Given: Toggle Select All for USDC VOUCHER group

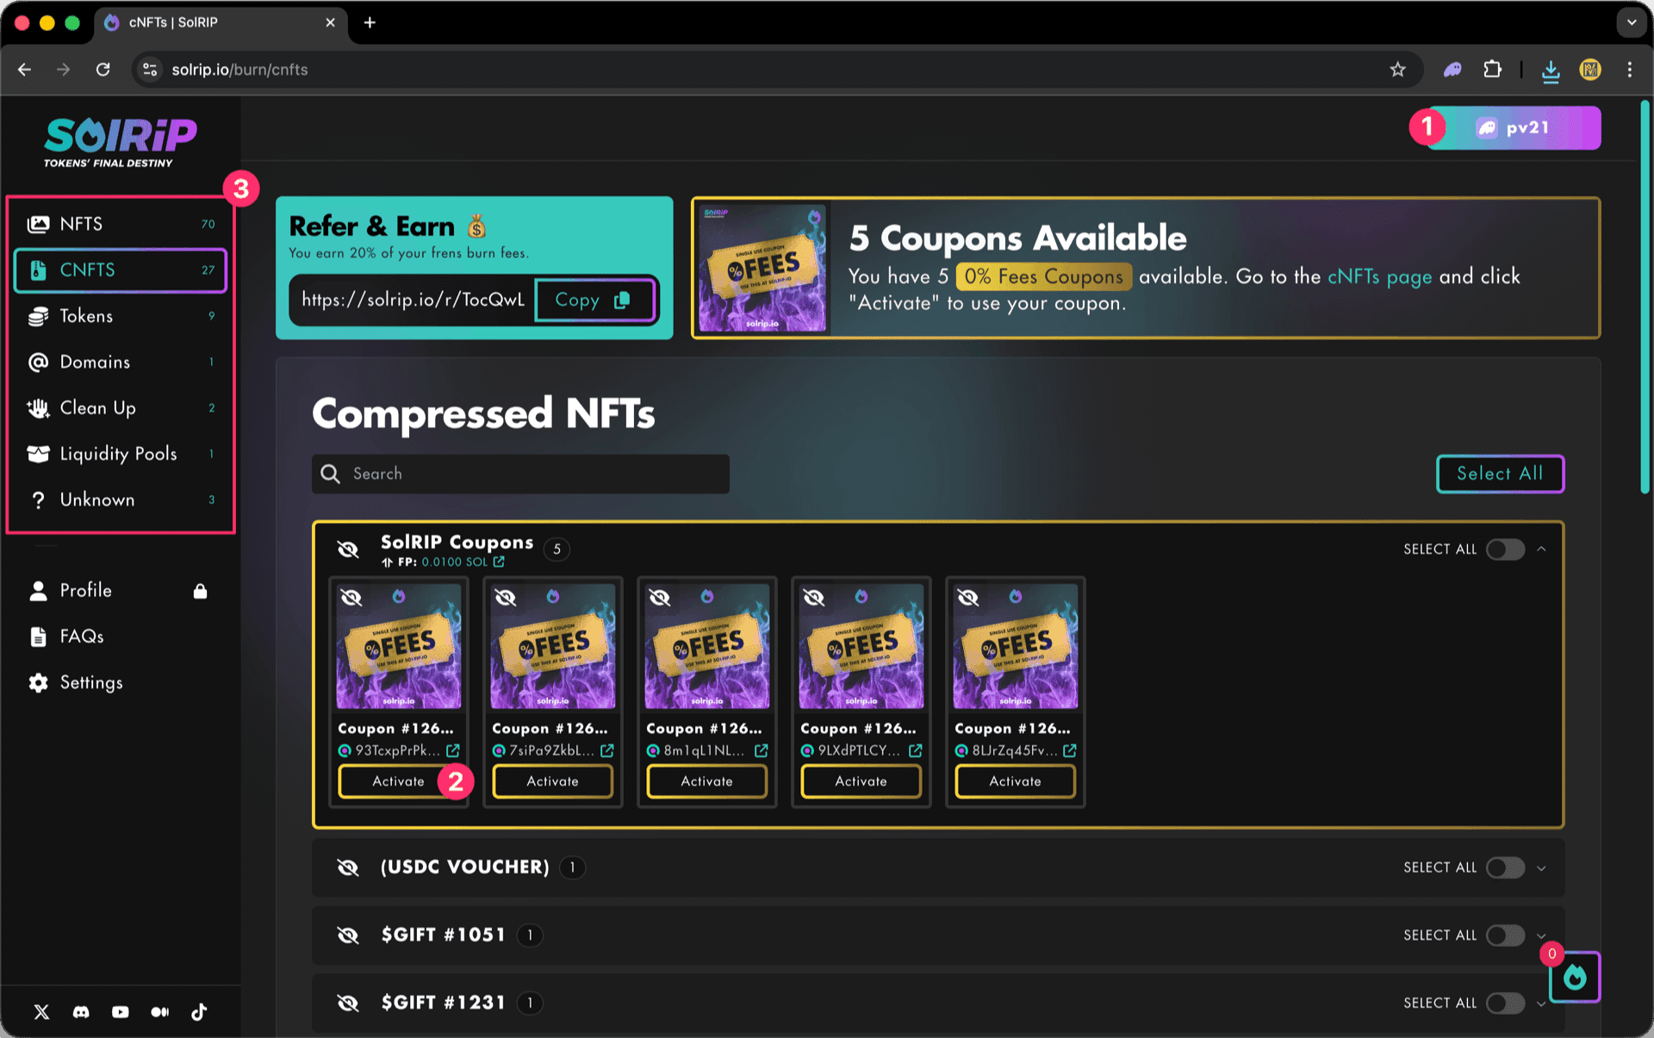Looking at the screenshot, I should [x=1505, y=867].
